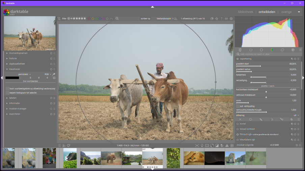The width and height of the screenshot is (305, 171).
Task: Reset the vignettering module parameters
Action: (x=295, y=59)
